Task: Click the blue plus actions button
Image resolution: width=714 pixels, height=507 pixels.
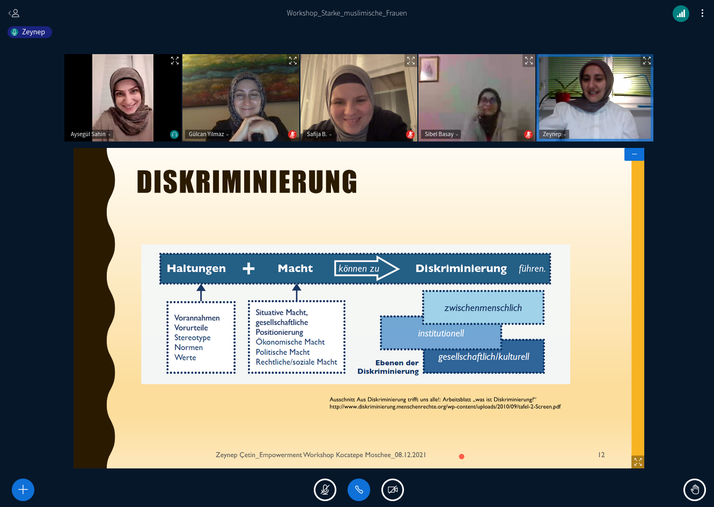Action: point(23,489)
